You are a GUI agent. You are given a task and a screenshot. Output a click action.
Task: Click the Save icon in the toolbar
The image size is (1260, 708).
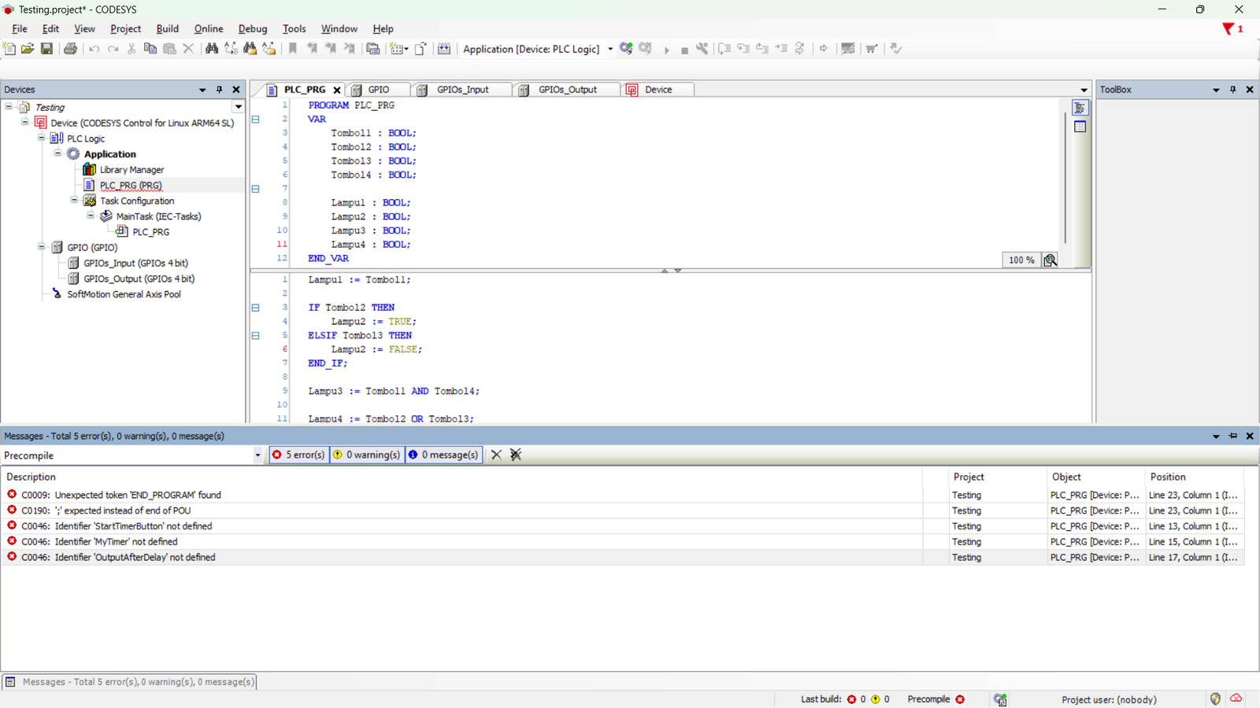click(46, 48)
